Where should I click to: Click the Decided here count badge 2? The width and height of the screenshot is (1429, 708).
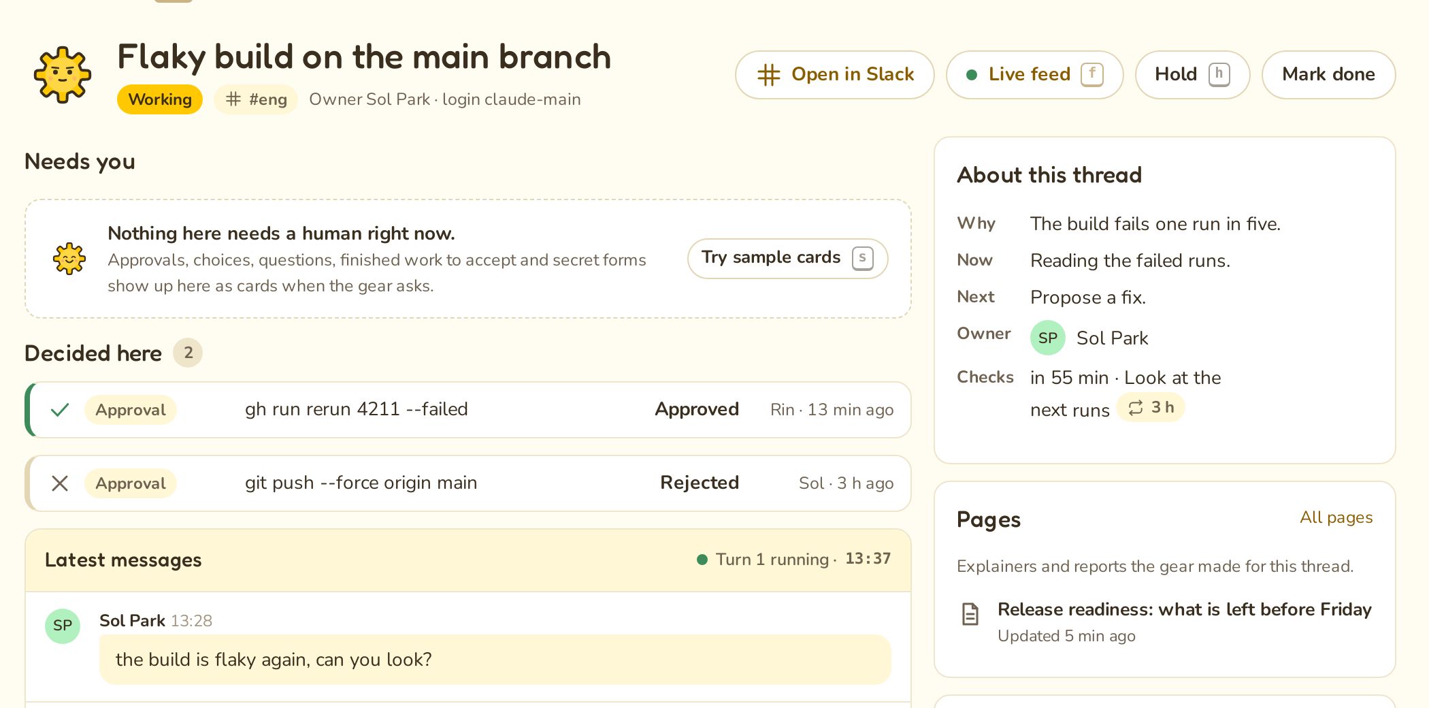[188, 353]
